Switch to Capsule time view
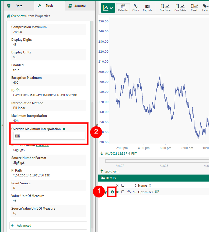209x232 pixels. [147, 8]
